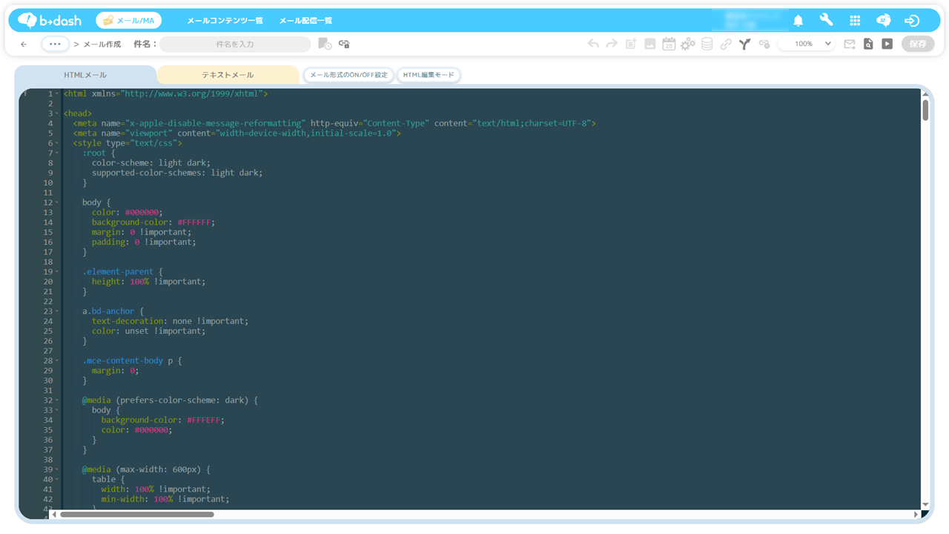This screenshot has width=949, height=534.
Task: Collapse the head tag at line 3
Action: (x=57, y=113)
